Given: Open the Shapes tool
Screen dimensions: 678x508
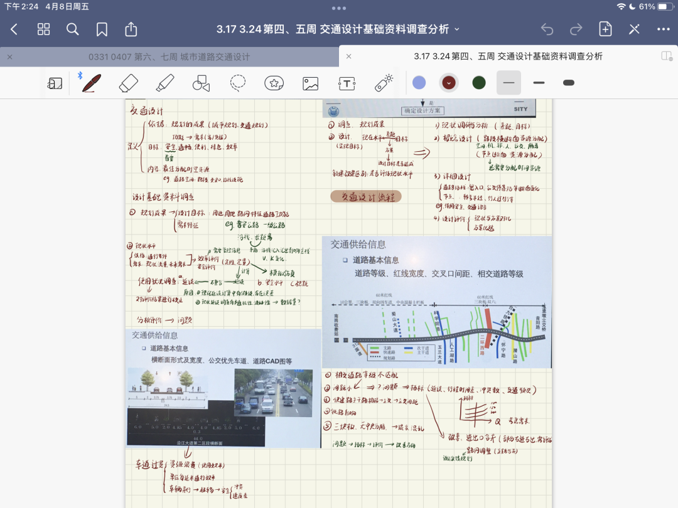Looking at the screenshot, I should (200, 83).
